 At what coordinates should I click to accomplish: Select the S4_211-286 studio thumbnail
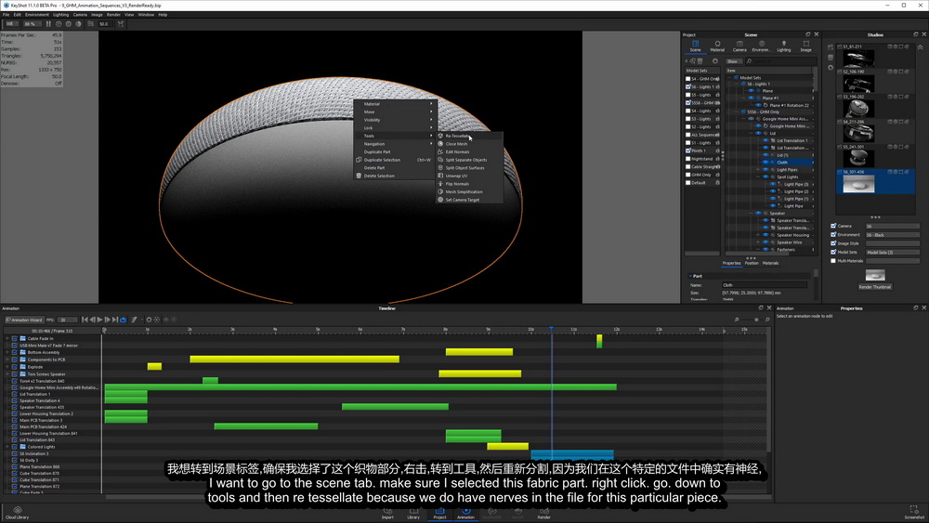coord(857,132)
